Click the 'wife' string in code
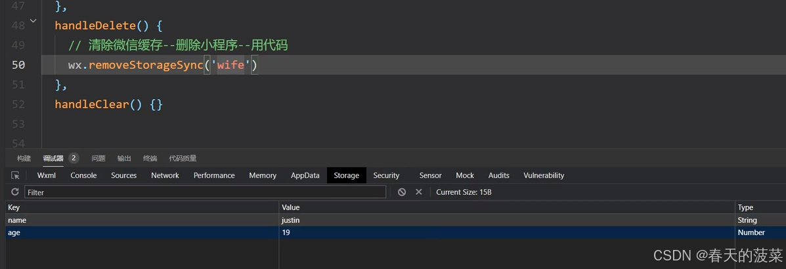Viewport: 786px width, 269px height. click(x=230, y=65)
